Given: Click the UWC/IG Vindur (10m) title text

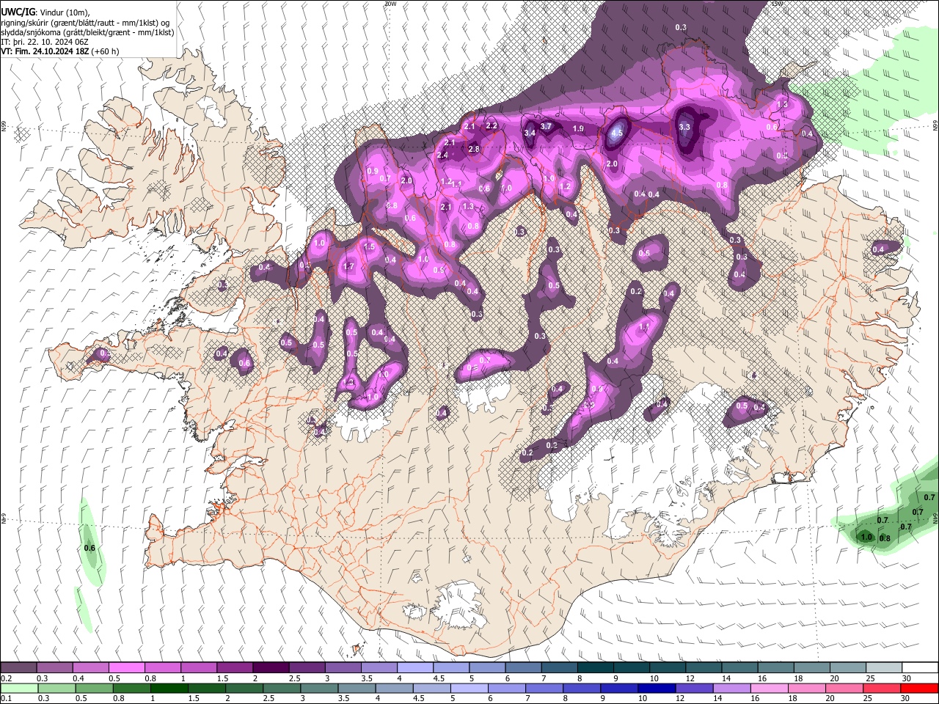Looking at the screenshot, I should pos(45,12).
